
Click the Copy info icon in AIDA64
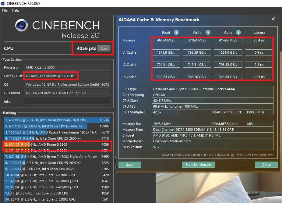pos(238,32)
